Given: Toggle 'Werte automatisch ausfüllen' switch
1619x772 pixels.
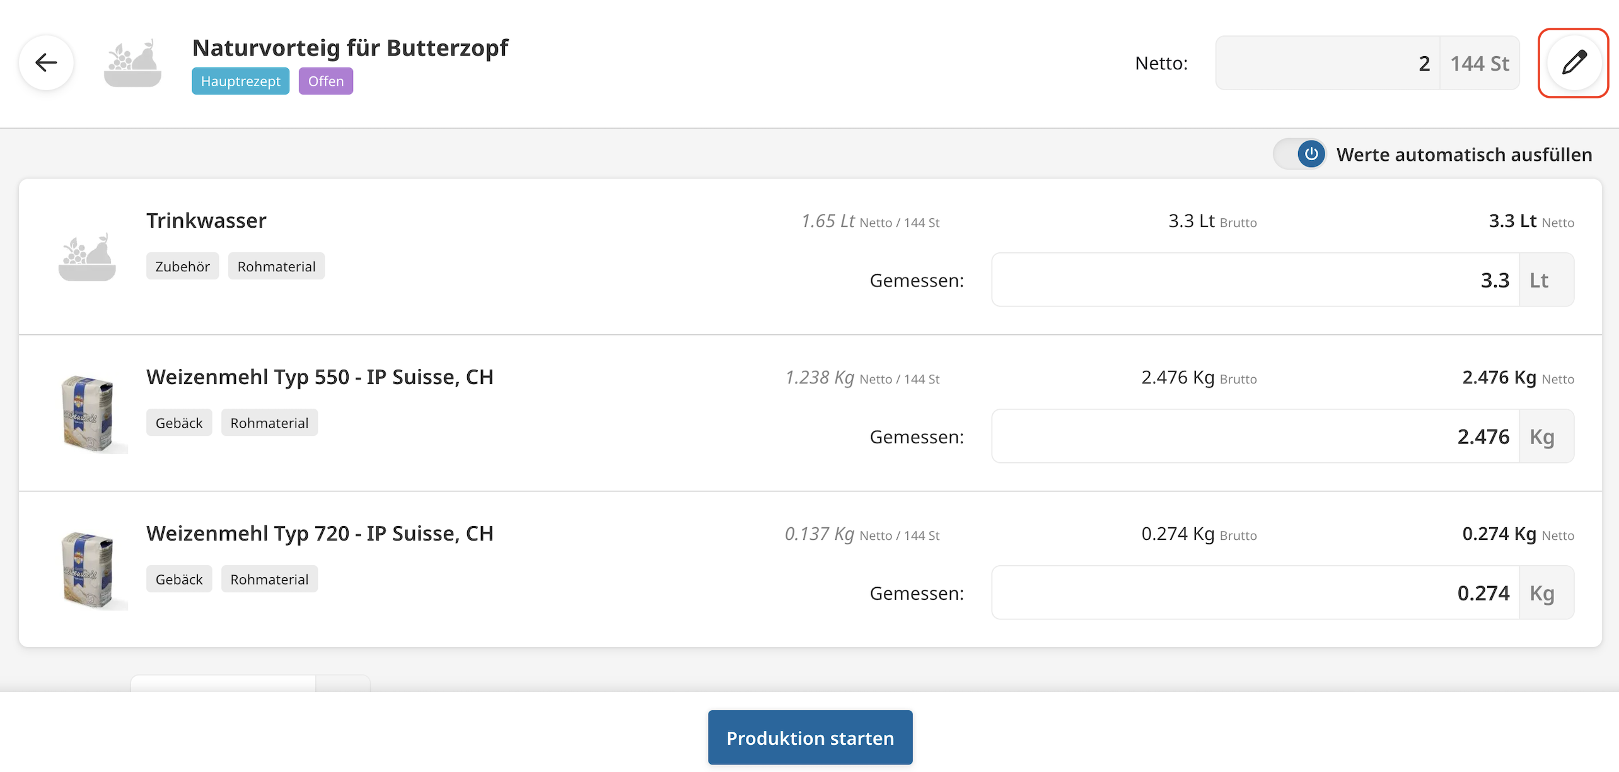Looking at the screenshot, I should pos(1300,155).
